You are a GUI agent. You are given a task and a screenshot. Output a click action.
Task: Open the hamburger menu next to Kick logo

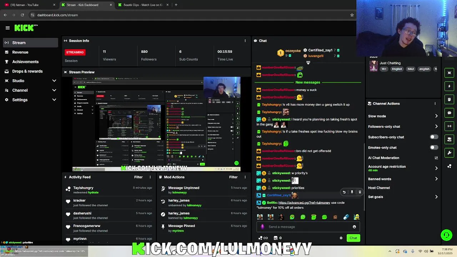7,28
